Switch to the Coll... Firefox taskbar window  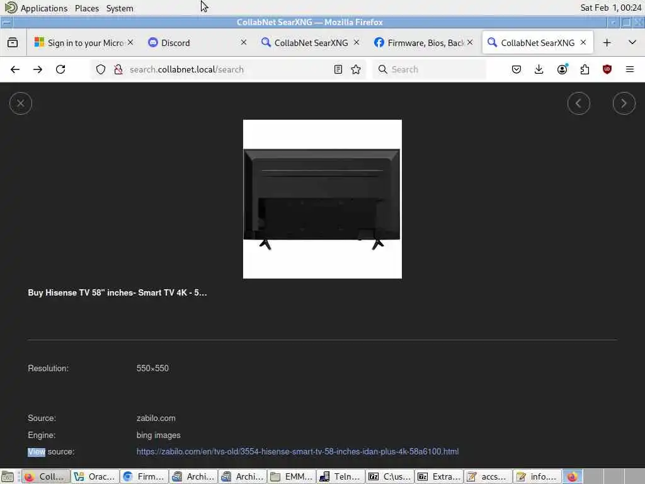[45, 476]
